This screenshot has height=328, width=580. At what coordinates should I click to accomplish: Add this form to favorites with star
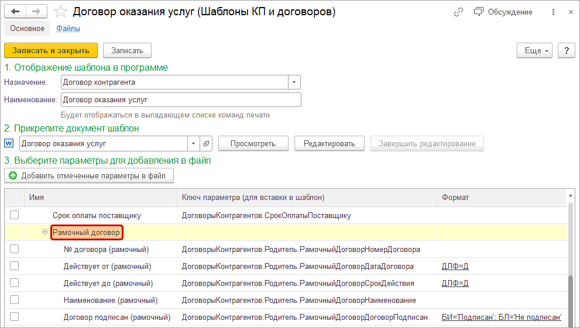(x=60, y=12)
